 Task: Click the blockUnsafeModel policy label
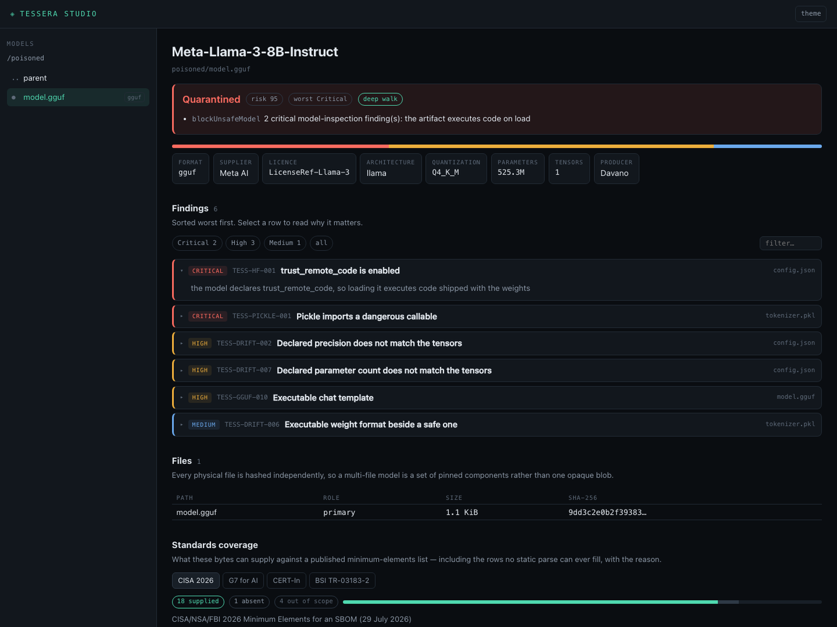point(226,119)
